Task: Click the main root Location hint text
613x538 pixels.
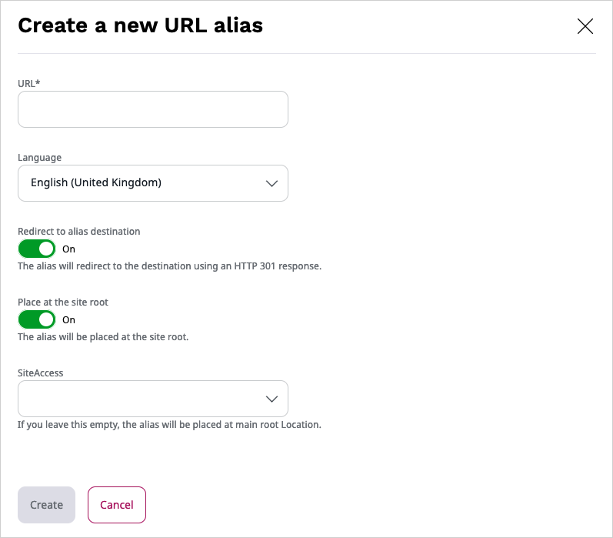Action: [169, 424]
